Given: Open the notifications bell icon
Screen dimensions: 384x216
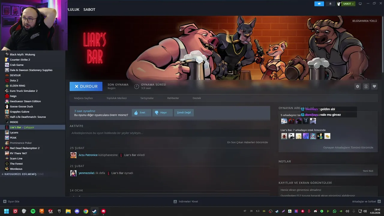Looking at the screenshot, I should point(330,4).
